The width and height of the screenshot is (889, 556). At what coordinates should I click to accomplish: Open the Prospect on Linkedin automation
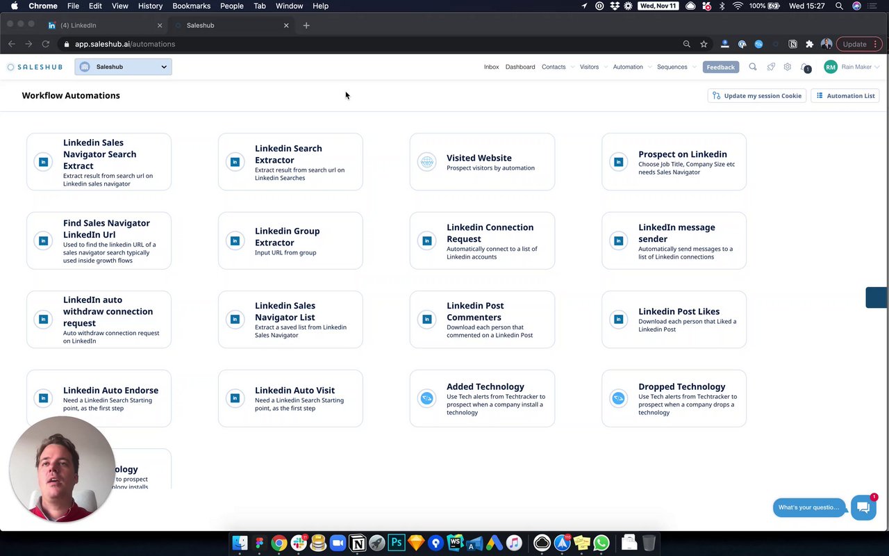[674, 162]
